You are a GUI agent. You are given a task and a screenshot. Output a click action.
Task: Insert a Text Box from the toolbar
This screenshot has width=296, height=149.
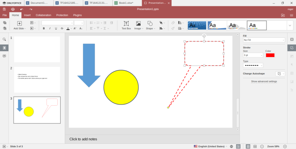coord(126,25)
